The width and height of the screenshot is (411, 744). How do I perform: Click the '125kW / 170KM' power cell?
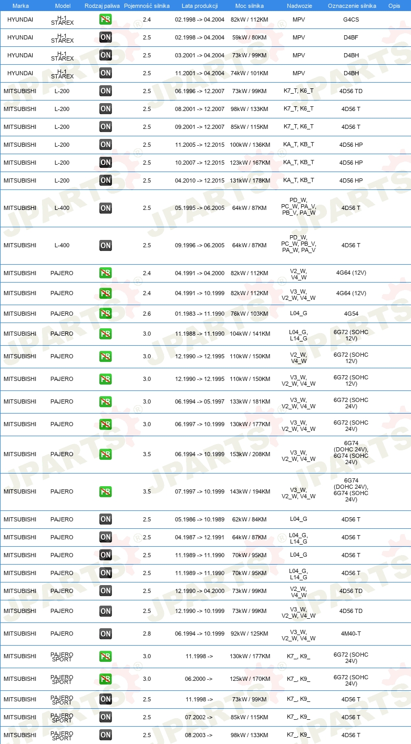point(250,679)
